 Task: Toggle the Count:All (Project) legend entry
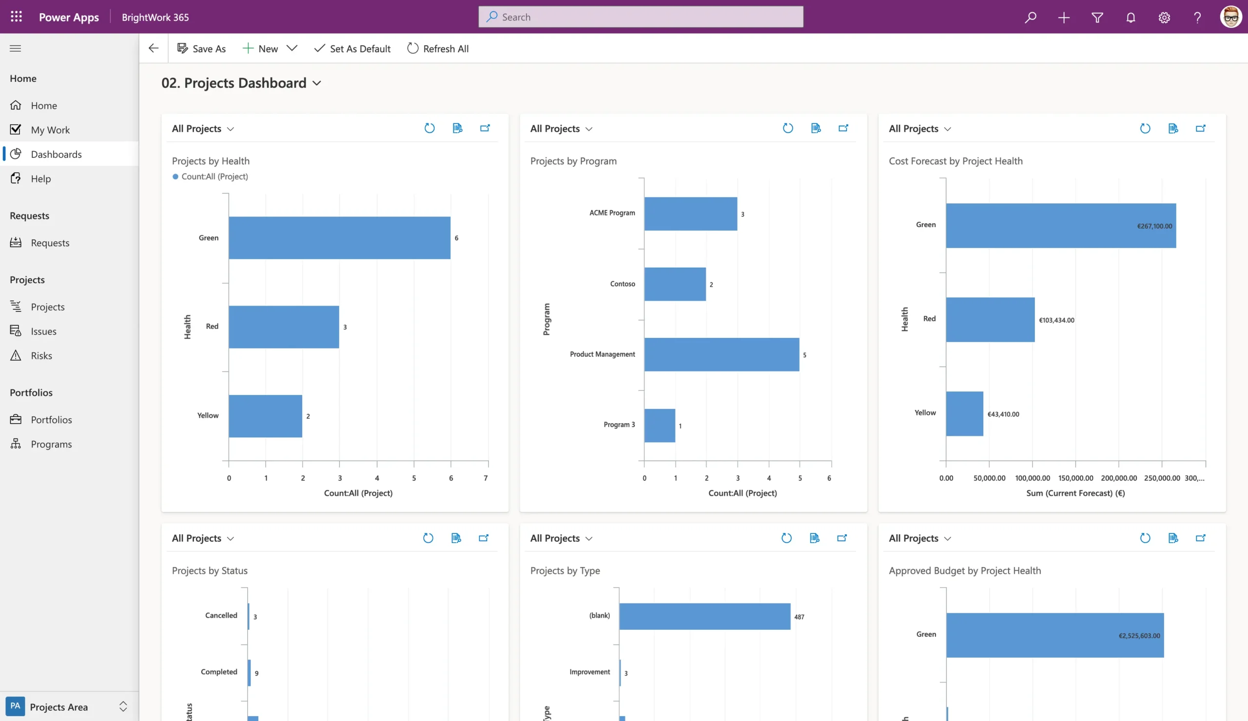click(210, 176)
